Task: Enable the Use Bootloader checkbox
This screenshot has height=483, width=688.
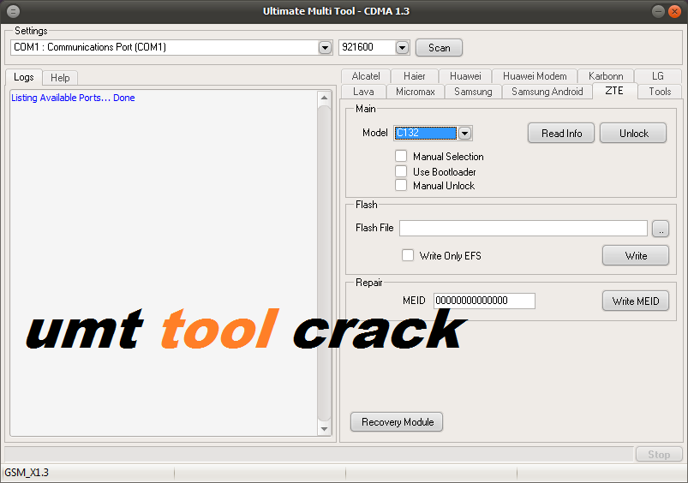Action: pos(401,171)
